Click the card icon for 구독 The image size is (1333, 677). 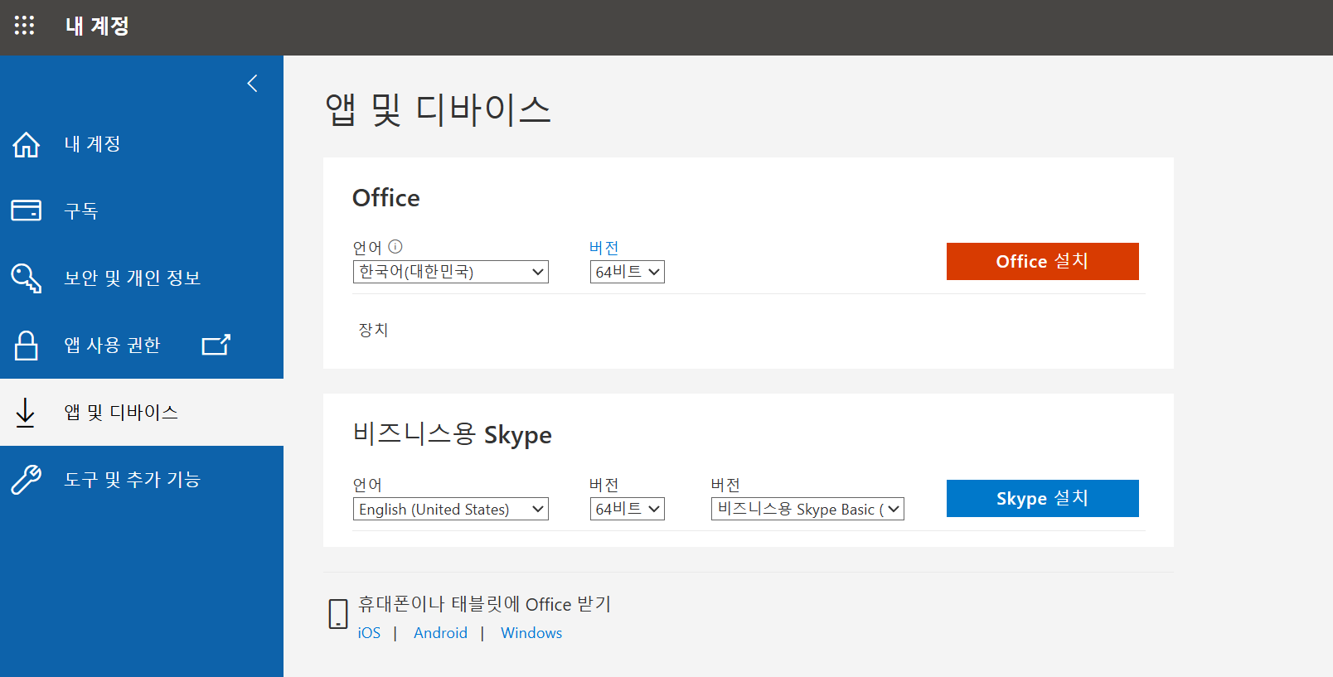point(27,210)
